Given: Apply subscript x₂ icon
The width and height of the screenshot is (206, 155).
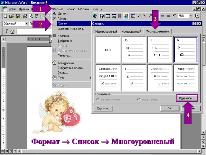Looking at the screenshot, I should point(145,16).
